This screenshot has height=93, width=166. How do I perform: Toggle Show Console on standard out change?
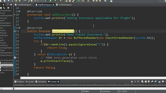click(x=152, y=82)
